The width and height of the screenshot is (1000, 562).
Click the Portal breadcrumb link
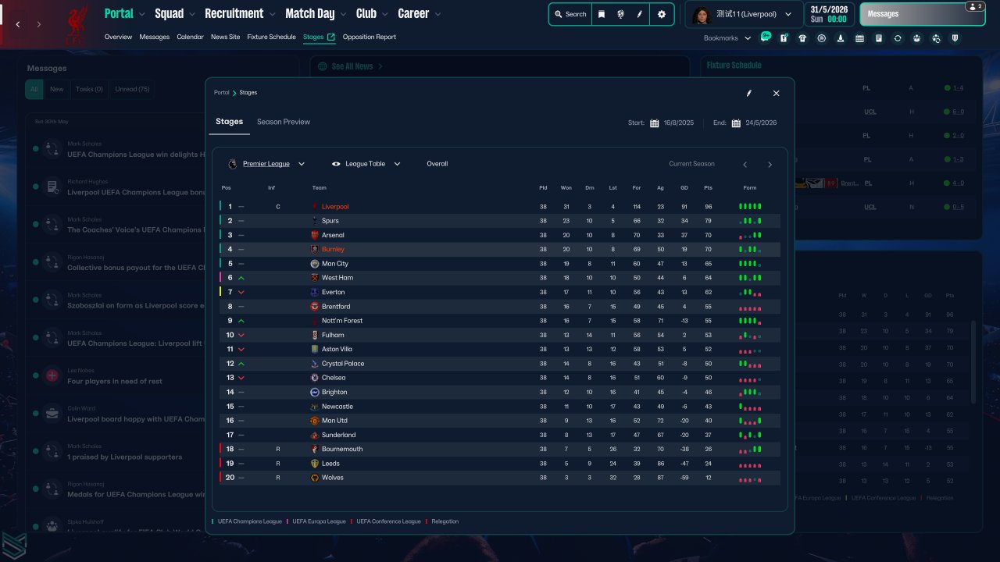point(222,93)
